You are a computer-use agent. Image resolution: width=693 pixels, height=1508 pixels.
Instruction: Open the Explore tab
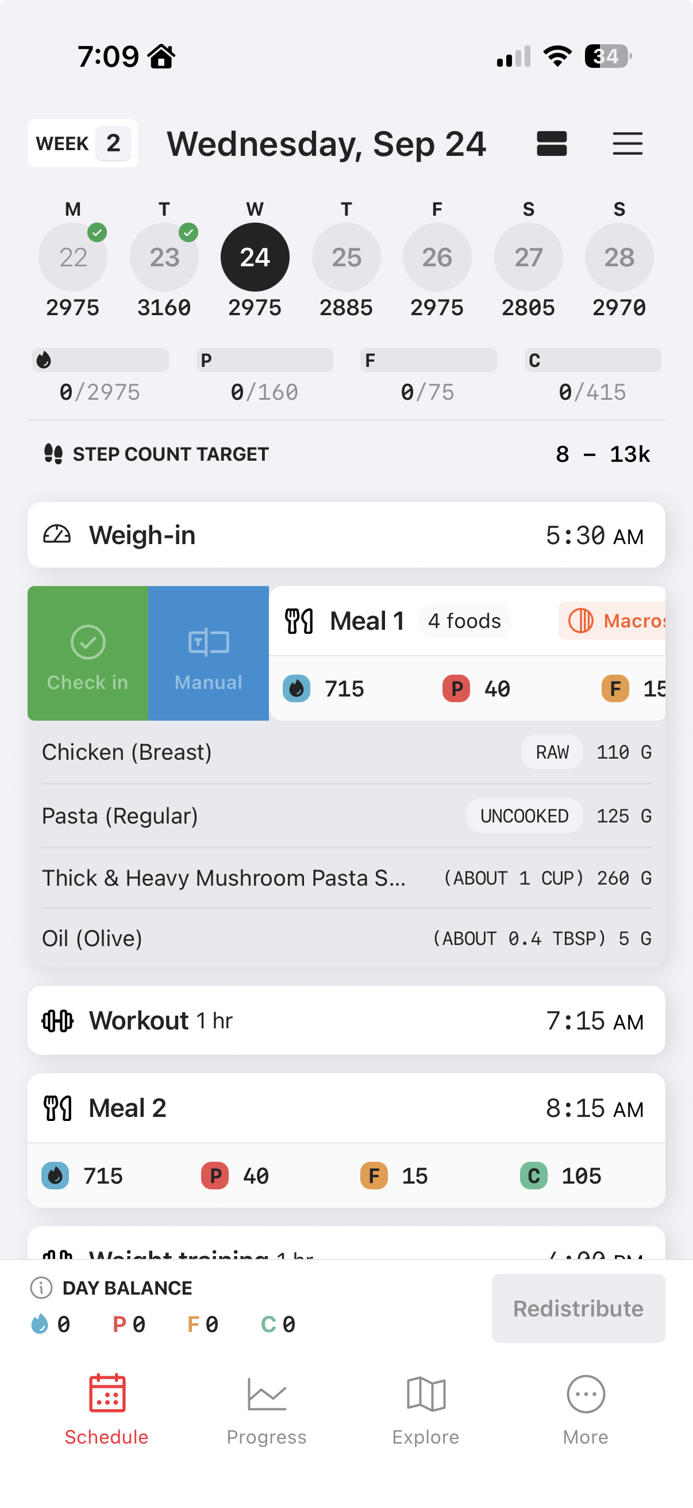(426, 1410)
